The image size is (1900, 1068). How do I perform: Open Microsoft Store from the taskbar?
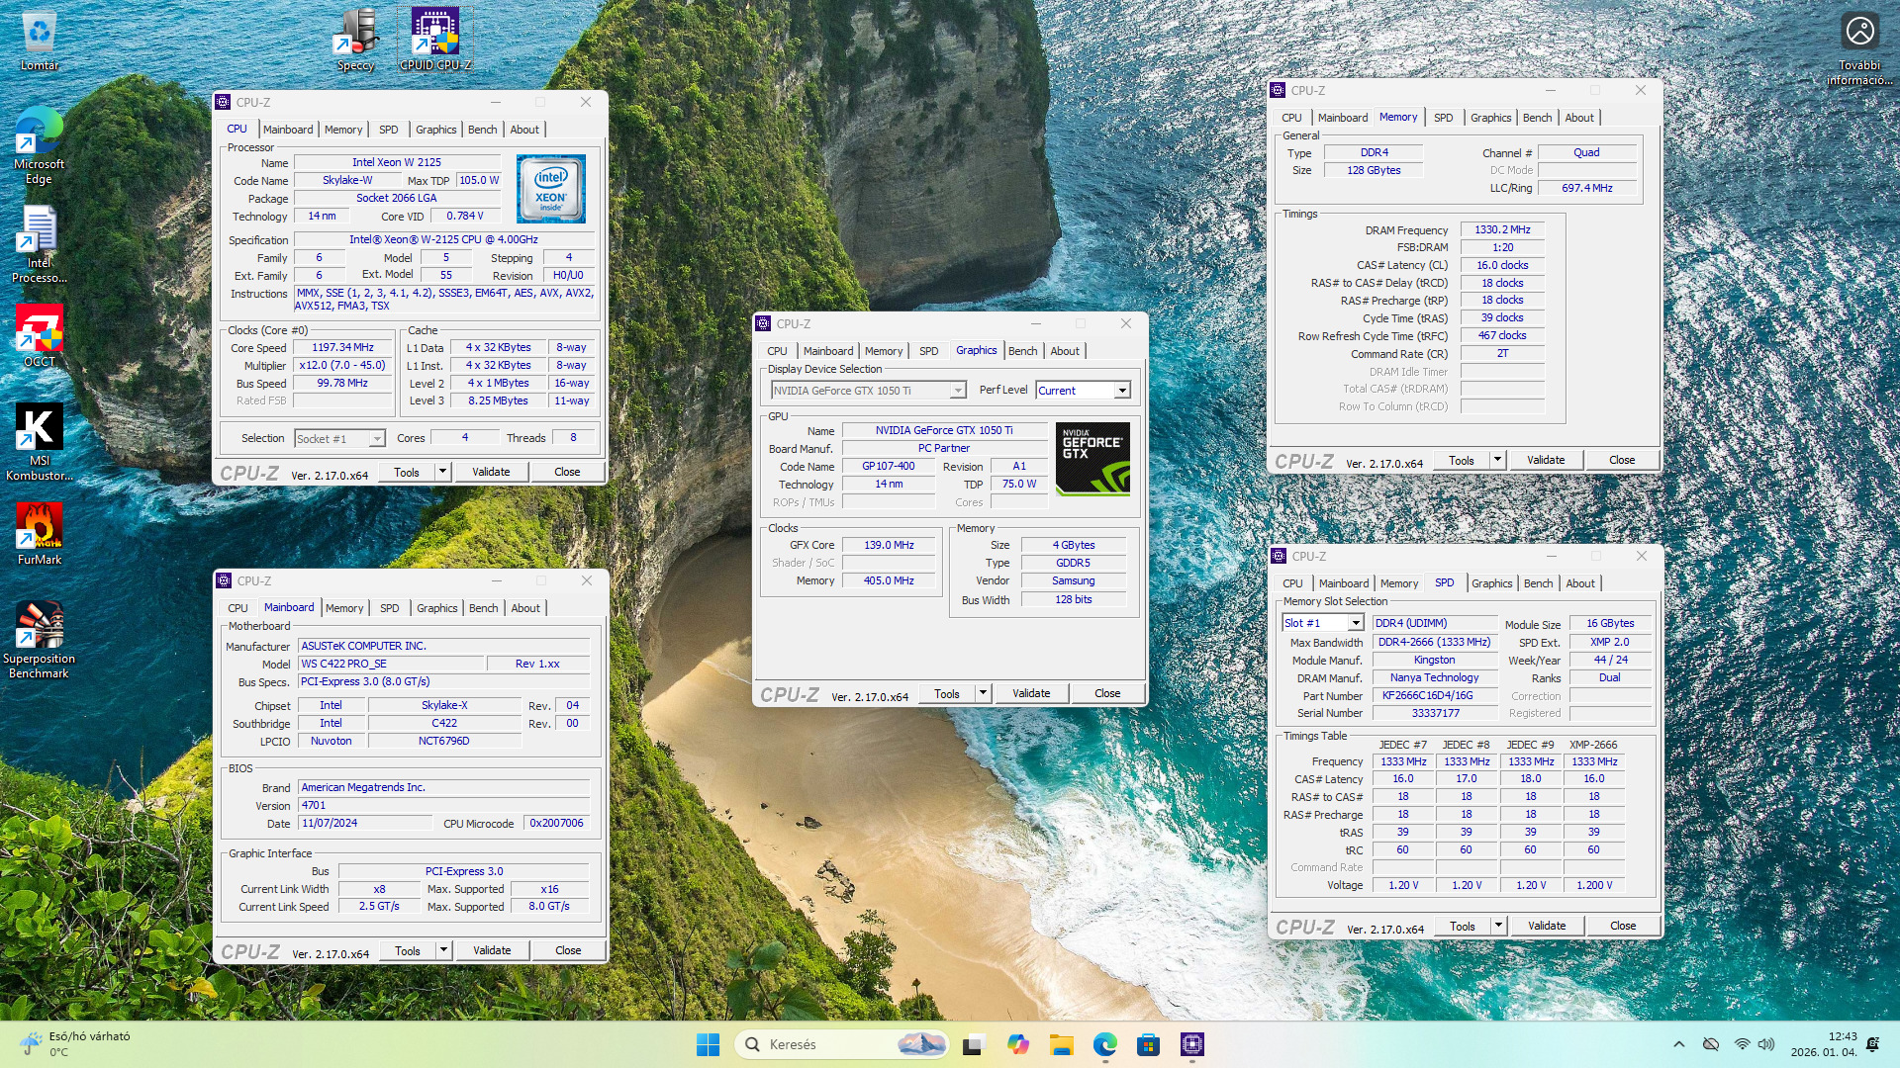pos(1148,1044)
